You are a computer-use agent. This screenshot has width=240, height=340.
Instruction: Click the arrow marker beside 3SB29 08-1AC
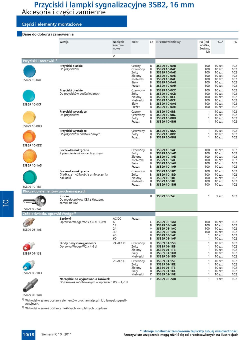(x=151, y=229)
